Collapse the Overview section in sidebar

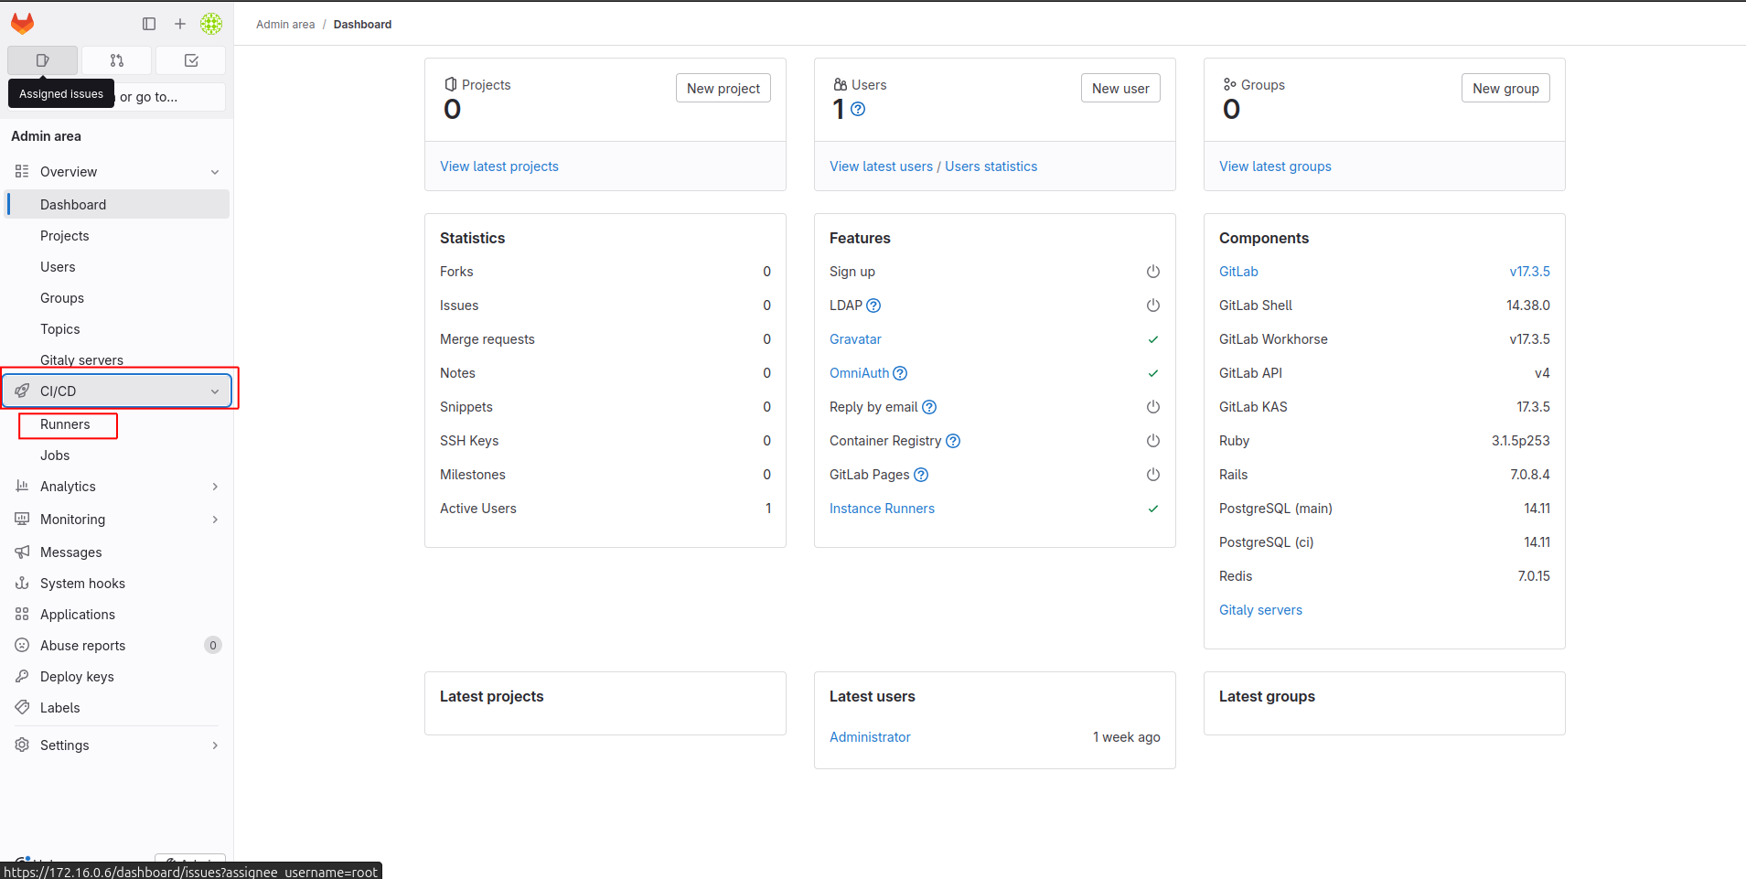pyautogui.click(x=117, y=172)
